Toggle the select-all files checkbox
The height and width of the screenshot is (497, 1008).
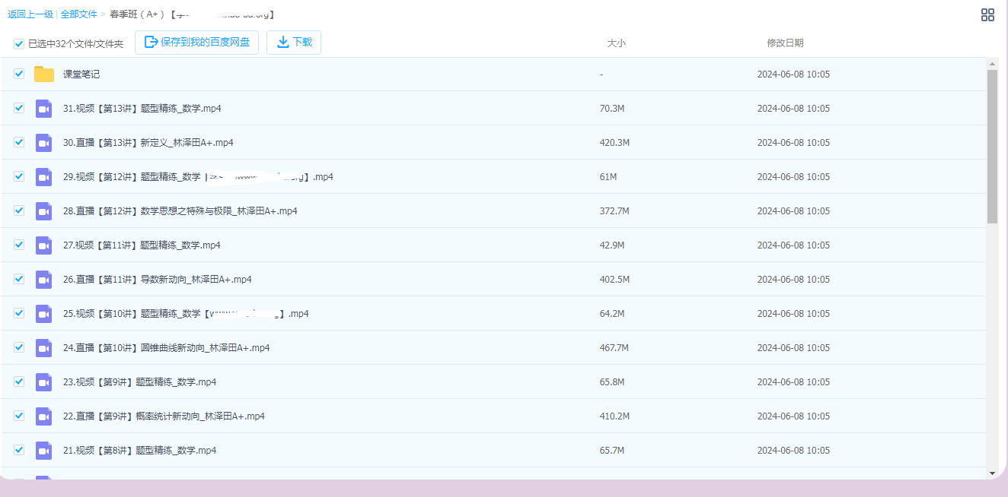point(19,44)
